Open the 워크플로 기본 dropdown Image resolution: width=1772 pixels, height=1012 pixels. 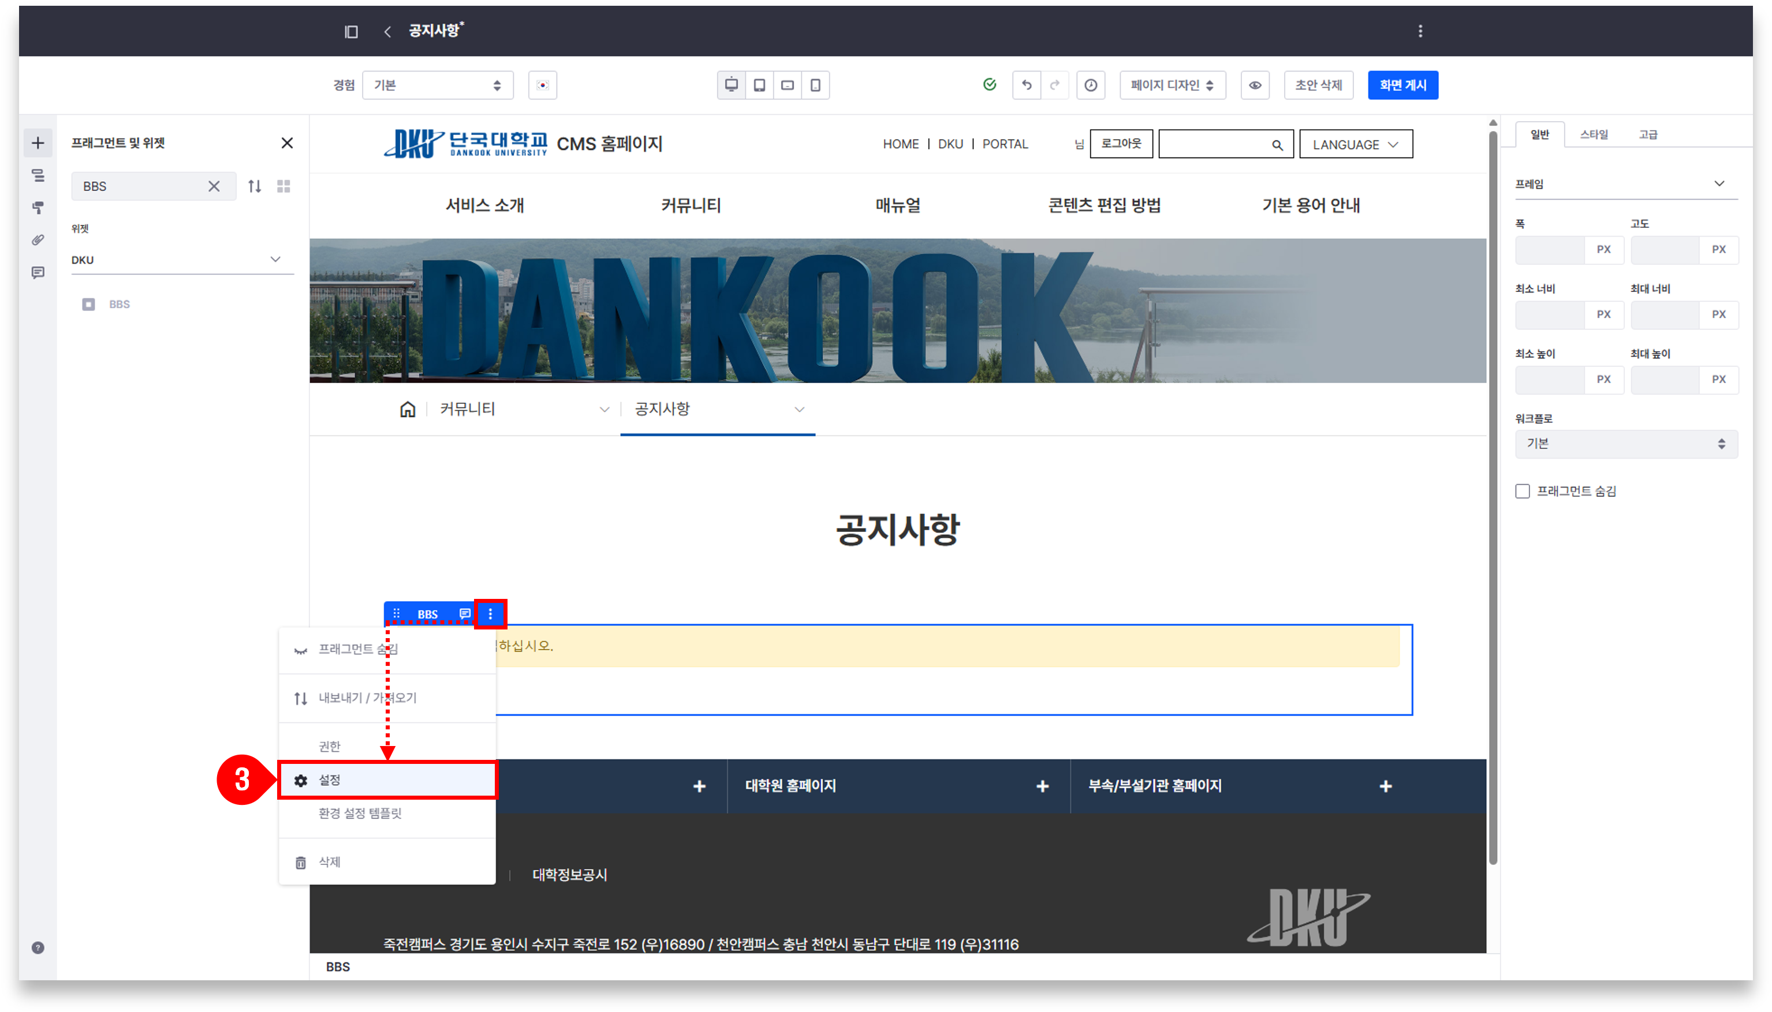1625,444
